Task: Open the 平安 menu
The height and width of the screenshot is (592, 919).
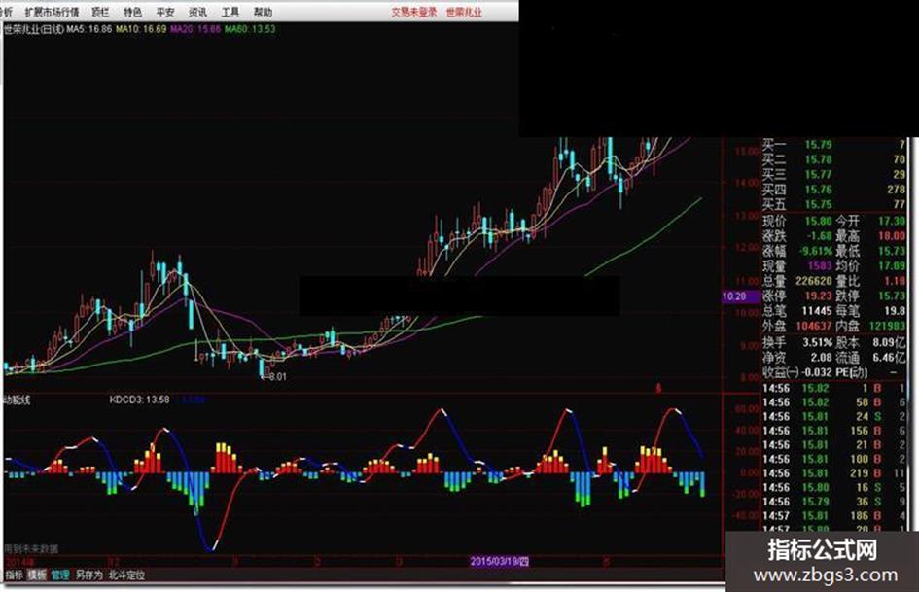Action: [x=165, y=12]
